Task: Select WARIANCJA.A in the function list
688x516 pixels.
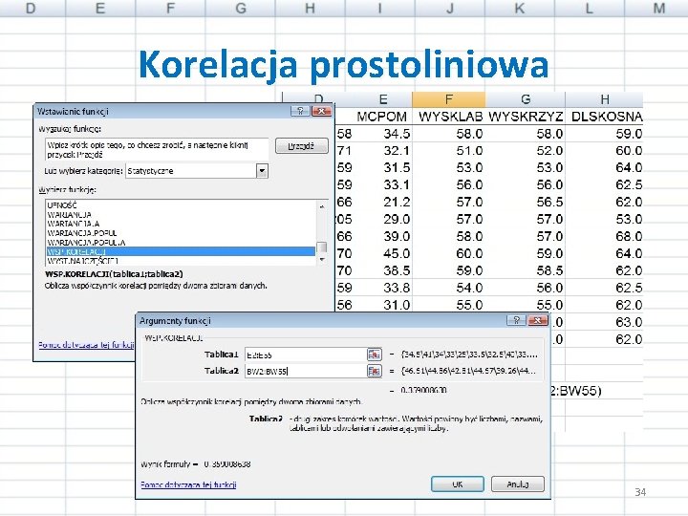Action: point(181,224)
